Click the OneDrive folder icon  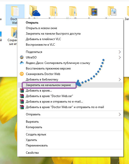click(x=35, y=11)
